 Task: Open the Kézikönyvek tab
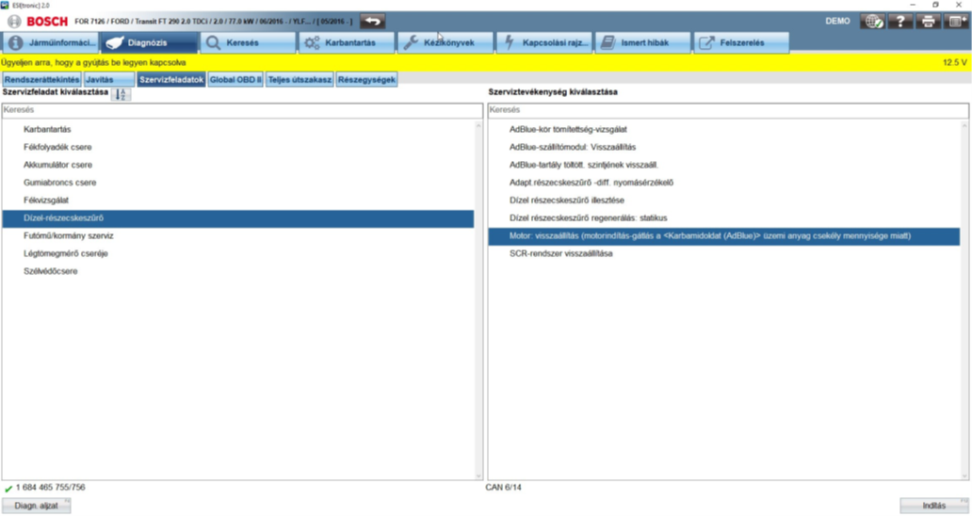(x=445, y=42)
